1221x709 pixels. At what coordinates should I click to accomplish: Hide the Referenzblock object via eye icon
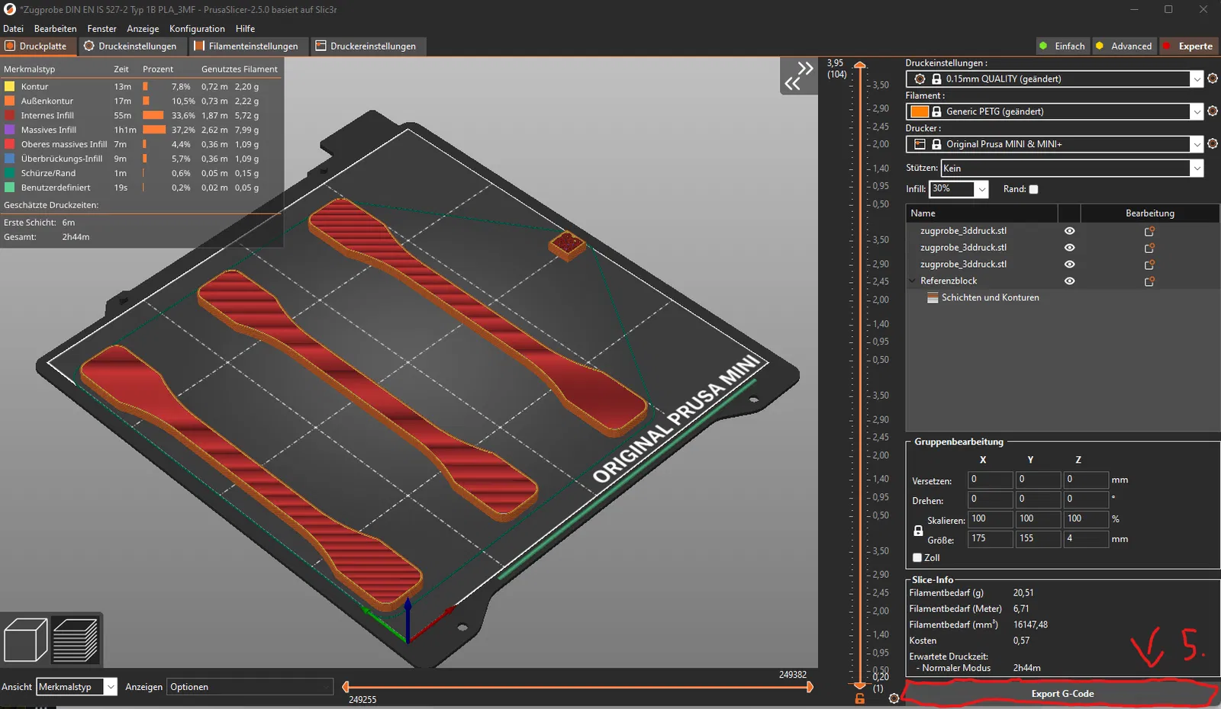[x=1069, y=281]
